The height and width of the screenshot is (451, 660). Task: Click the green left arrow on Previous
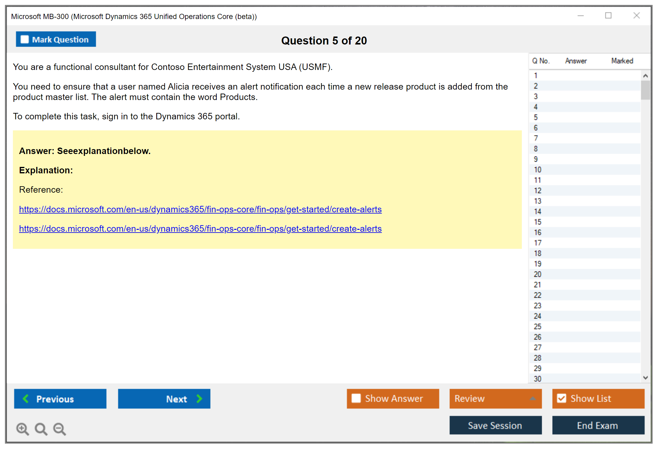click(x=26, y=399)
